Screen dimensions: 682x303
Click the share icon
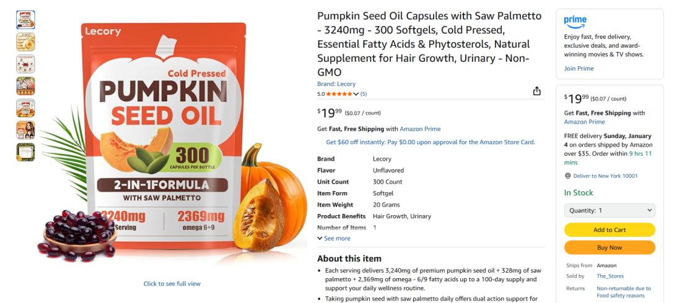[537, 91]
